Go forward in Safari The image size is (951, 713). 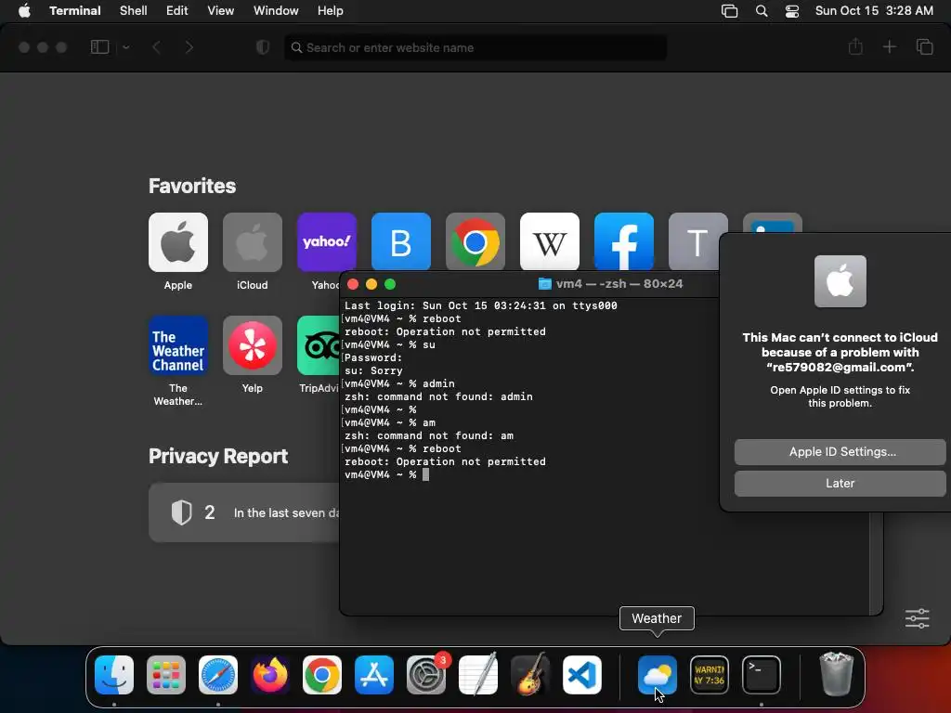[189, 47]
